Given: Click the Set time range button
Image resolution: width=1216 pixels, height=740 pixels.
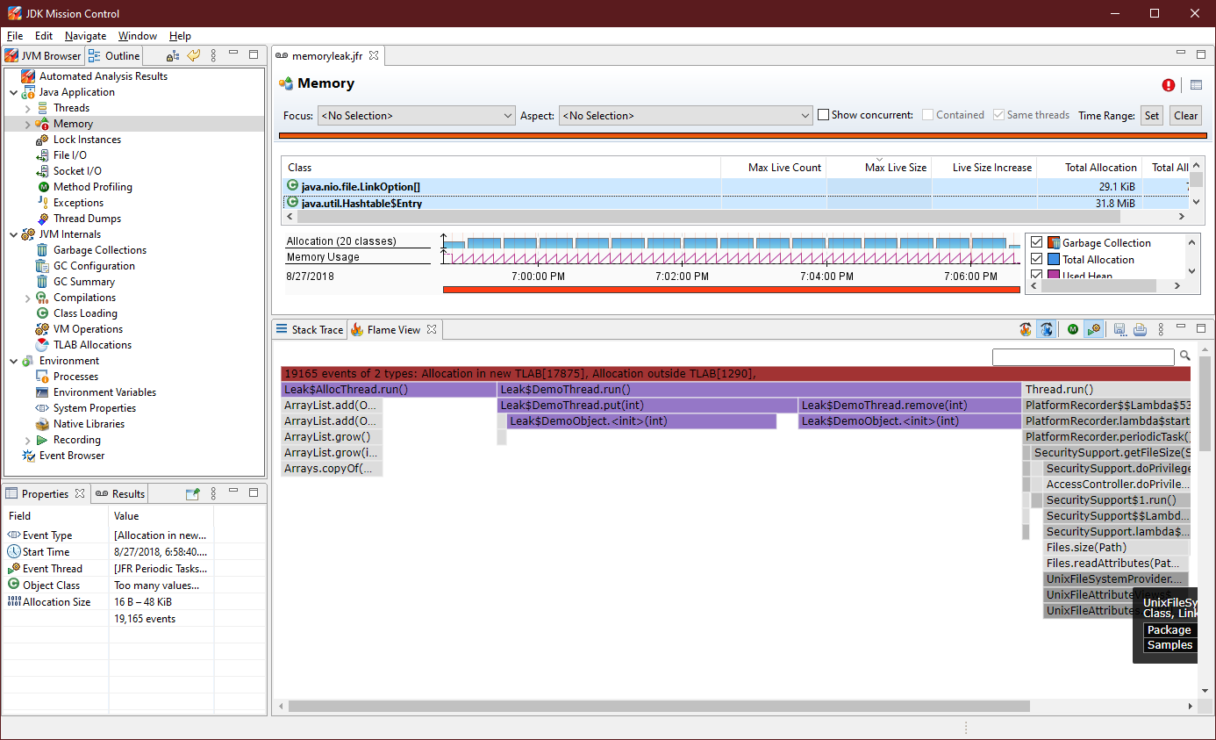Looking at the screenshot, I should coord(1151,116).
